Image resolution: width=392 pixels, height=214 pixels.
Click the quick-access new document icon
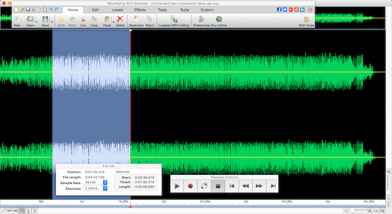[16, 9]
